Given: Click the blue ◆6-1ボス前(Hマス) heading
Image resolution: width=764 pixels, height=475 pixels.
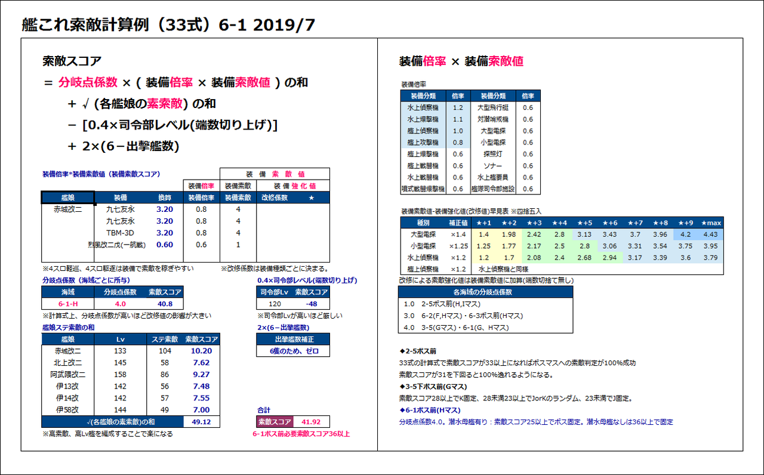Looking at the screenshot, I should (x=430, y=410).
